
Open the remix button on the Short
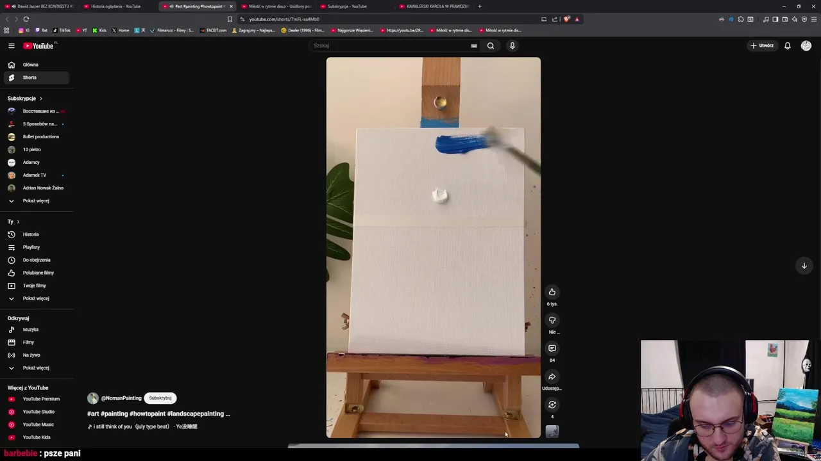(x=552, y=405)
